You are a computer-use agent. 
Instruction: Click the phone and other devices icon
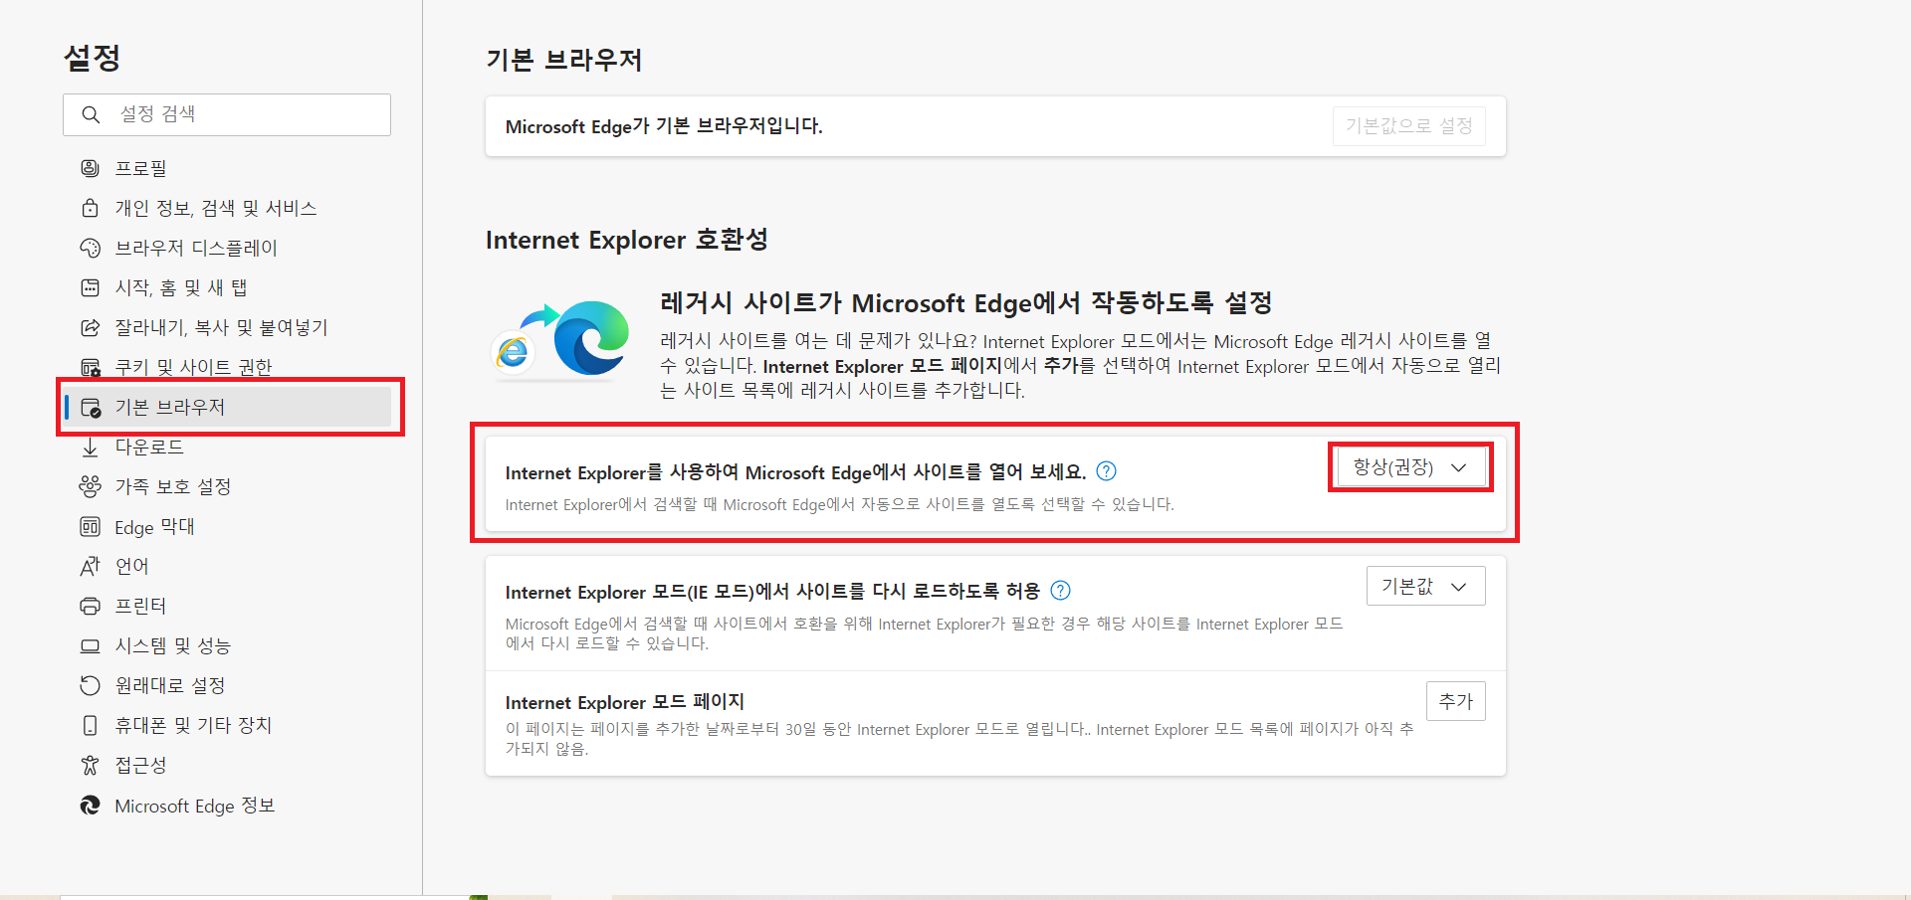pyautogui.click(x=90, y=725)
